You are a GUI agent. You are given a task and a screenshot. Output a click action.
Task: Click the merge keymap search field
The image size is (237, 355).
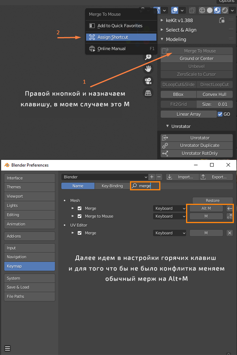(182, 186)
